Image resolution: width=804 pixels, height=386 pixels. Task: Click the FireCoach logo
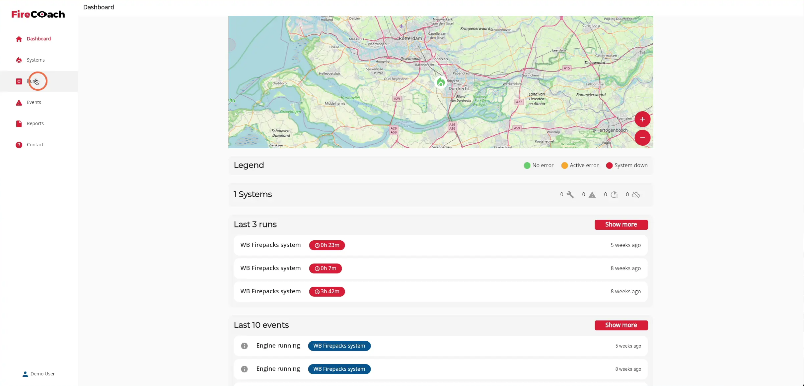point(38,14)
